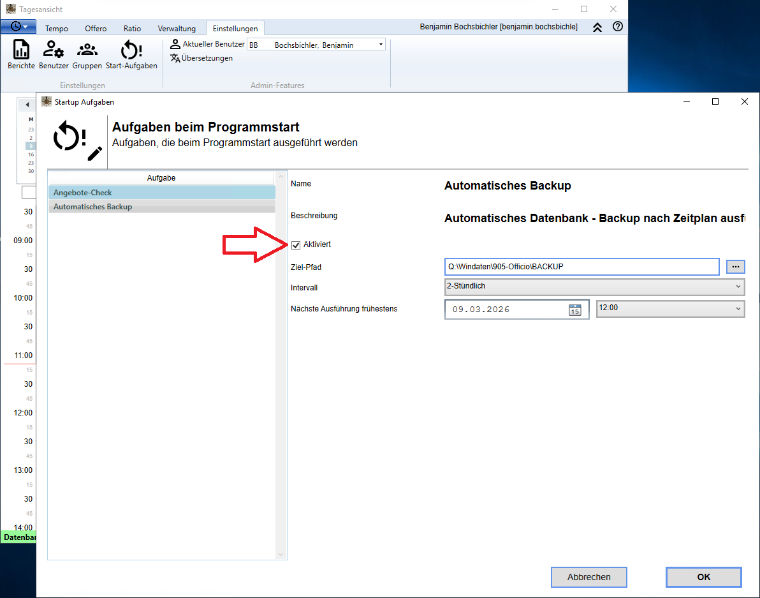Image resolution: width=760 pixels, height=598 pixels.
Task: Confirm changes with the OK button
Action: [703, 577]
